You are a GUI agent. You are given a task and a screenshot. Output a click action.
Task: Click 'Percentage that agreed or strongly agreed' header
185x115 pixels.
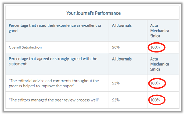tap(53, 61)
